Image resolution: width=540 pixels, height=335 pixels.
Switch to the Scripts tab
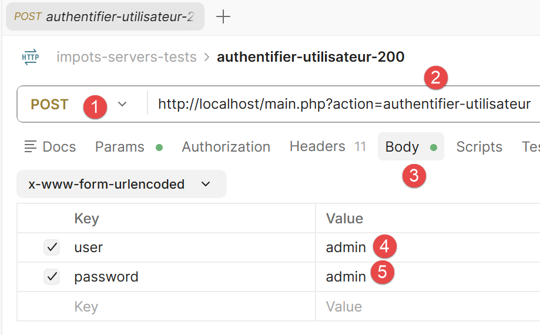[x=479, y=147]
